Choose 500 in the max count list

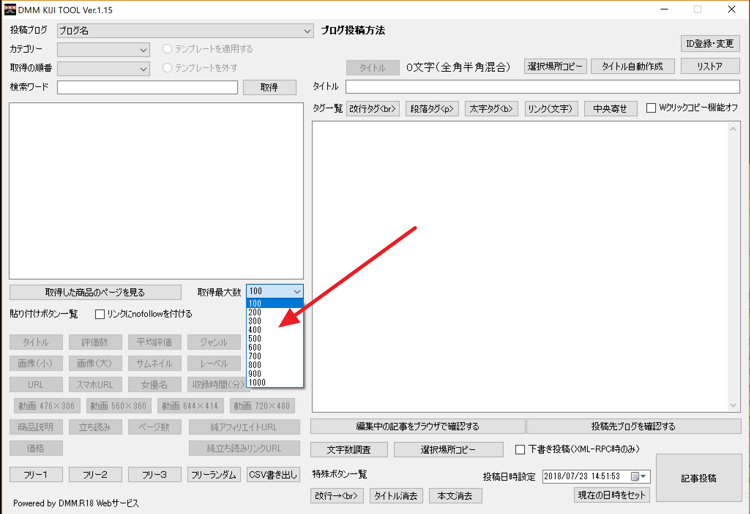[275, 339]
